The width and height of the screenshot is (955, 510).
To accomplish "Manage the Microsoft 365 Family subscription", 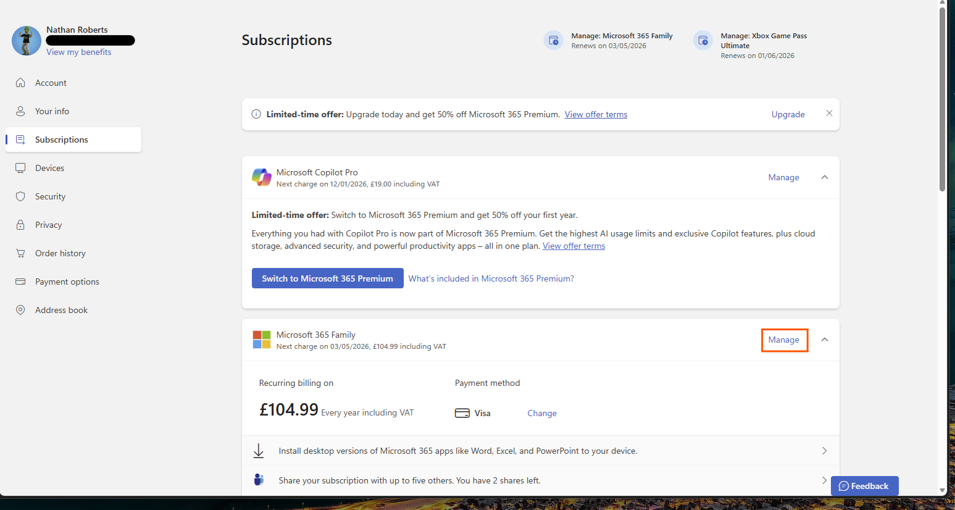I will [x=783, y=340].
